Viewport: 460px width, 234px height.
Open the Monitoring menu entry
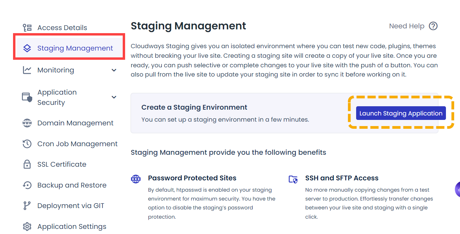56,70
